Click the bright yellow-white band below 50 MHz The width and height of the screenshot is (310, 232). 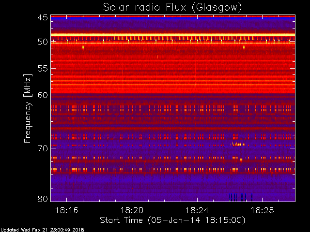tap(172, 43)
